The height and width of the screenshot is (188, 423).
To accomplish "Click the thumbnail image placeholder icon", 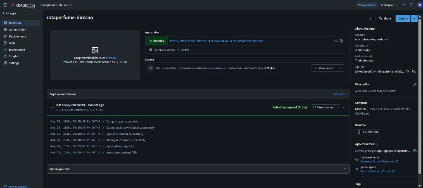I will (95, 50).
